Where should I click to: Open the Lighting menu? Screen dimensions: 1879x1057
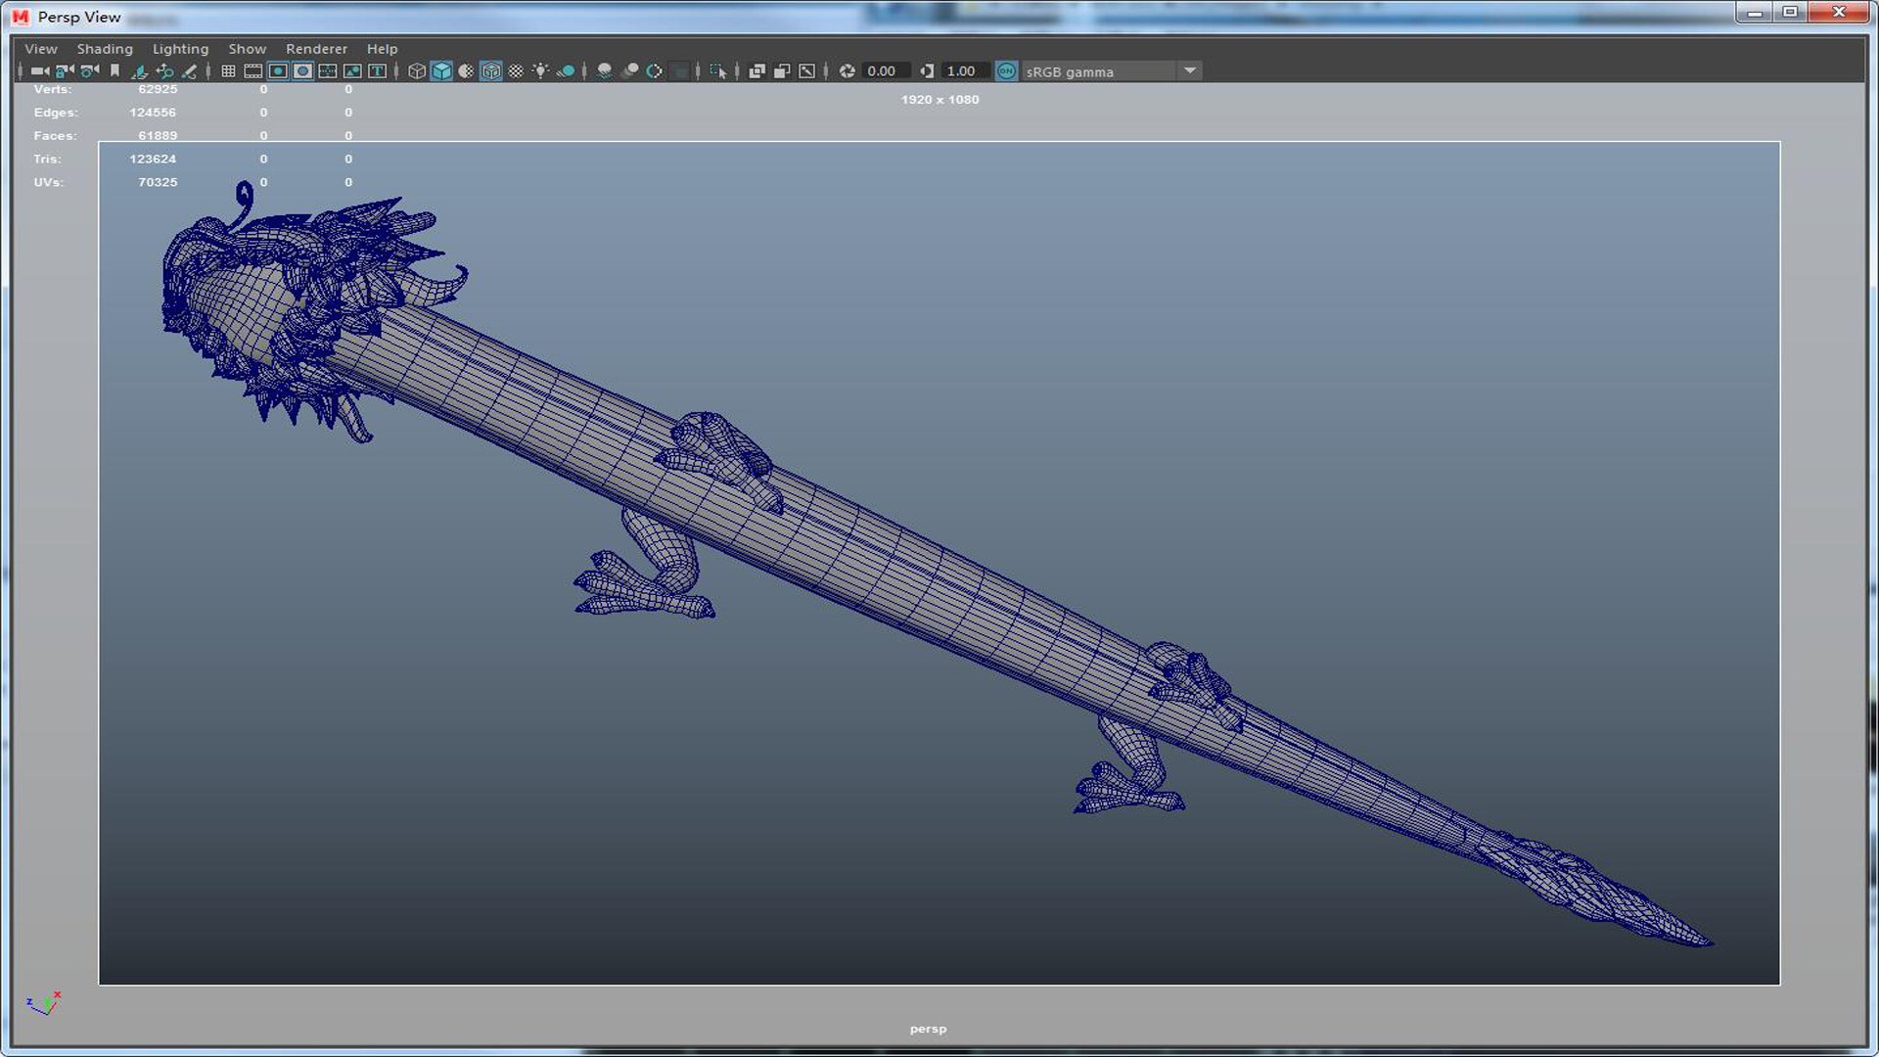180,49
